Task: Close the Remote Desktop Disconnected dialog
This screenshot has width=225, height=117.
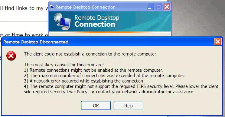Action: point(218,42)
